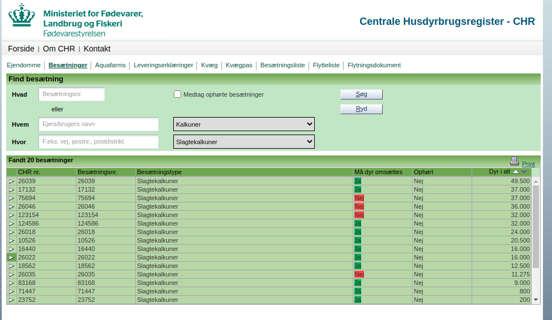The height and width of the screenshot is (320, 552).
Task: Expand row for CHR 83168
Action: coord(12,283)
